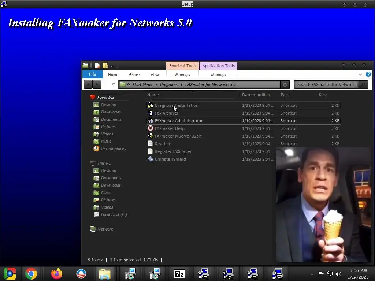Go up one folder level

click(x=114, y=85)
